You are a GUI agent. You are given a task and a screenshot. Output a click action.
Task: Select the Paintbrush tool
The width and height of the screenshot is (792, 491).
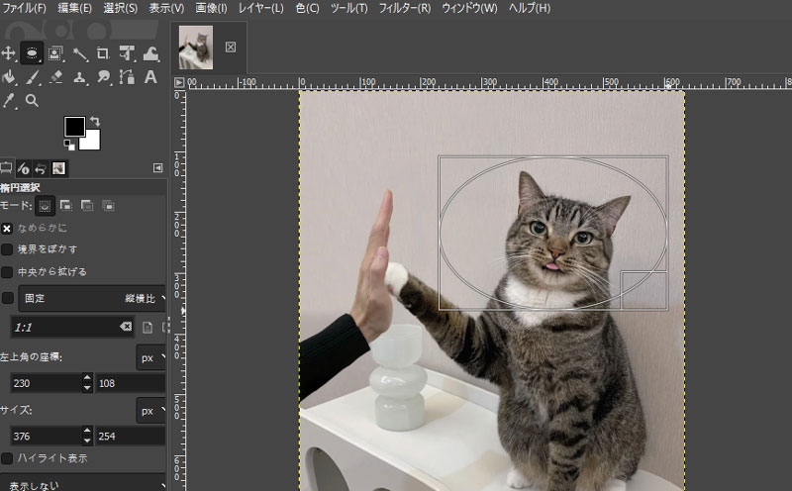tap(32, 77)
